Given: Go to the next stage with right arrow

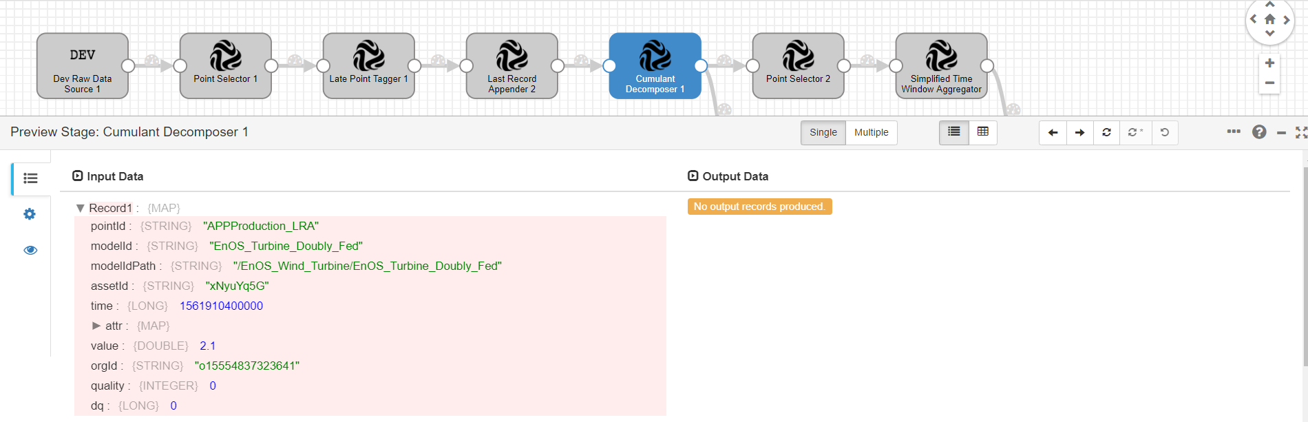Looking at the screenshot, I should click(x=1079, y=133).
